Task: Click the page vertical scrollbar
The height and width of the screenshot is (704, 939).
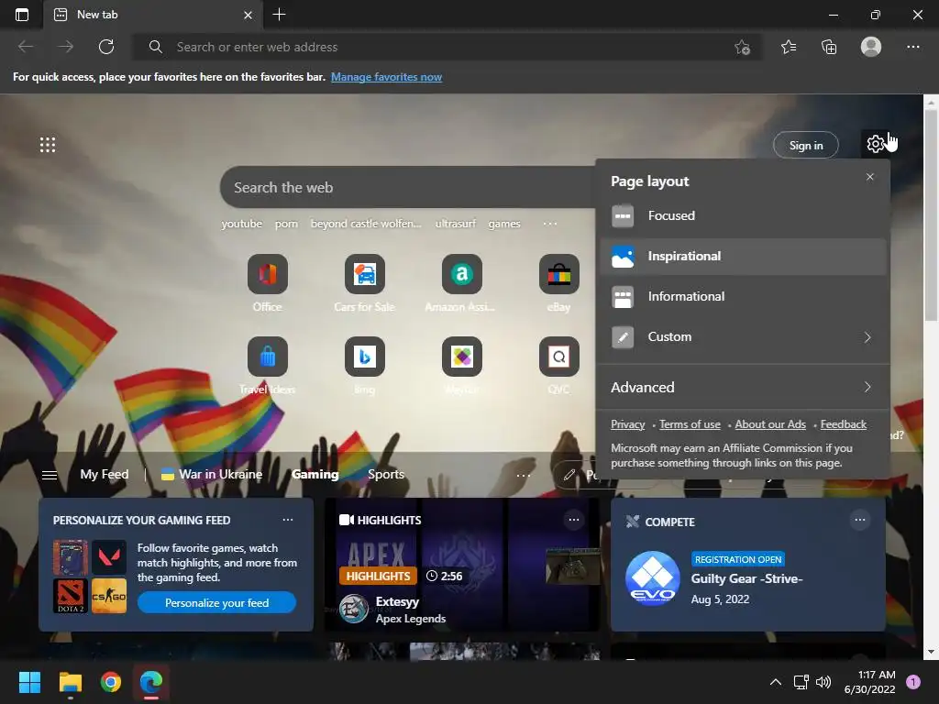Action: [931, 215]
